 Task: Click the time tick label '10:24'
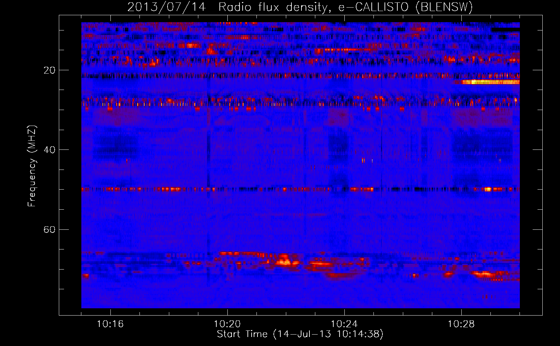(x=344, y=324)
